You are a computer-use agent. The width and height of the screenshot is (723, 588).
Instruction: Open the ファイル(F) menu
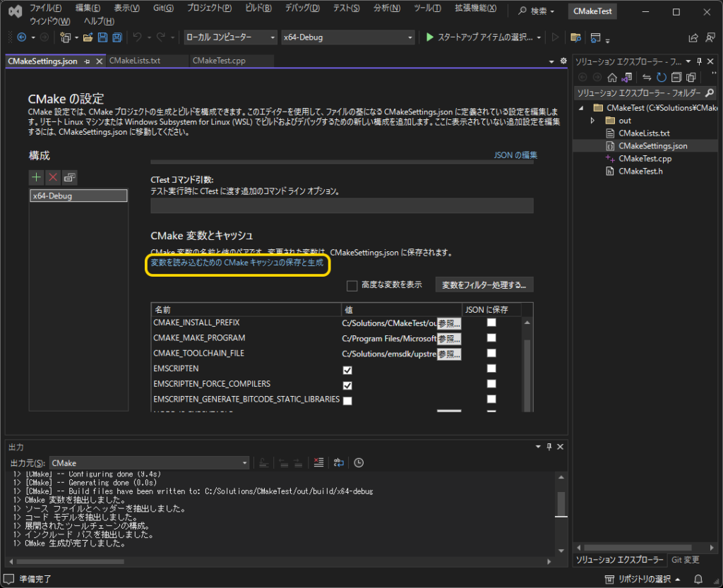point(45,8)
